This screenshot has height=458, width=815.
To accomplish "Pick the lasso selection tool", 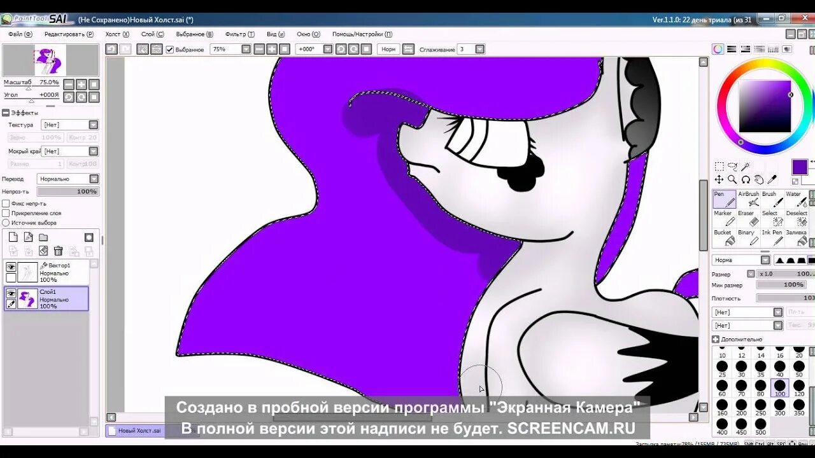I will (x=732, y=167).
